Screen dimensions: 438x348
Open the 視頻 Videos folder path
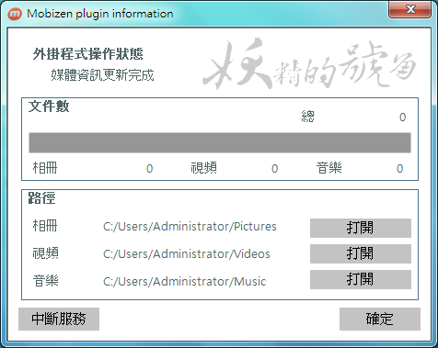tap(361, 253)
